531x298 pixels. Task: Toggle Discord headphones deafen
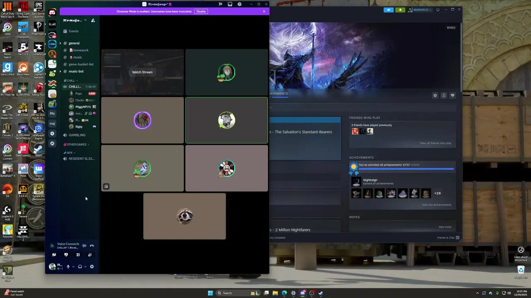(80, 267)
